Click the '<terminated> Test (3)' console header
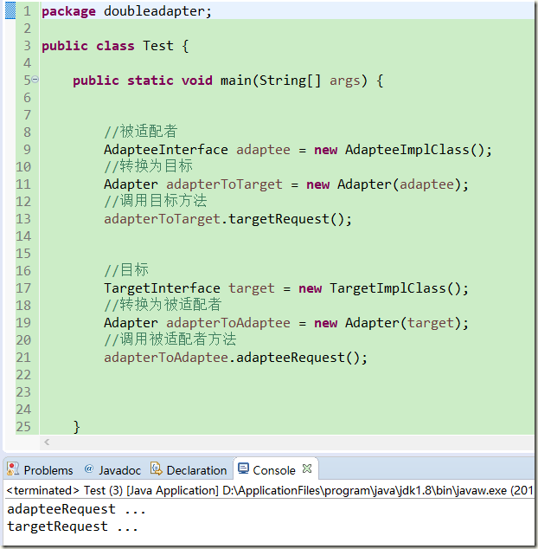538x549 pixels. pyautogui.click(x=64, y=490)
